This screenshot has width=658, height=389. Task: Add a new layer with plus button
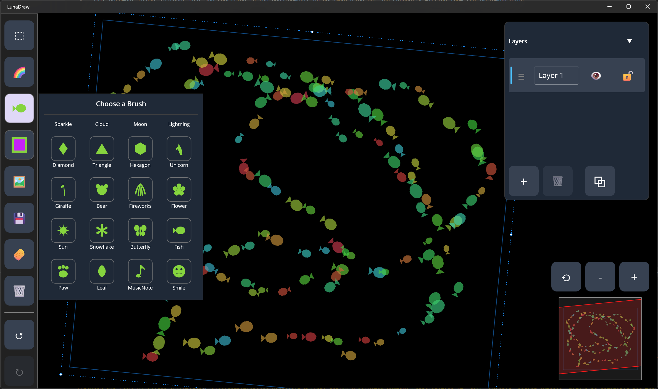tap(523, 182)
